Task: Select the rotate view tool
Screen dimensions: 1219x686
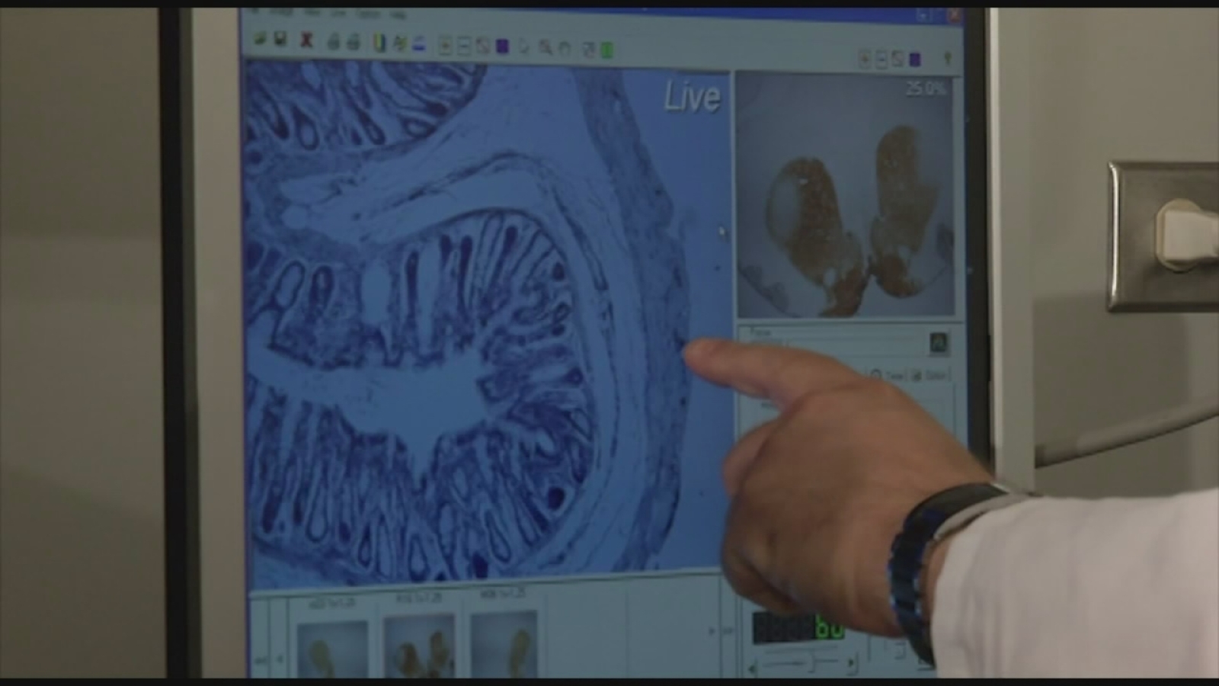Action: tap(565, 46)
